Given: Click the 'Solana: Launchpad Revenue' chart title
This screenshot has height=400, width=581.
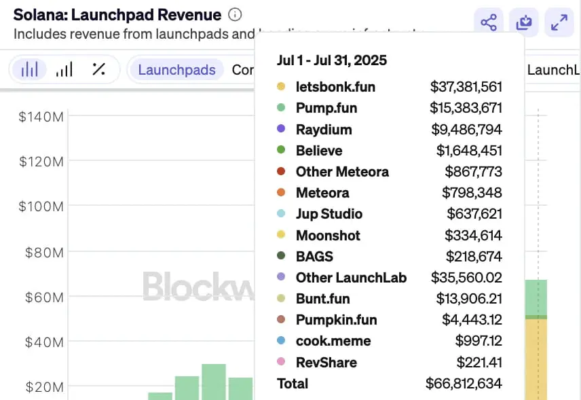Looking at the screenshot, I should click(117, 15).
